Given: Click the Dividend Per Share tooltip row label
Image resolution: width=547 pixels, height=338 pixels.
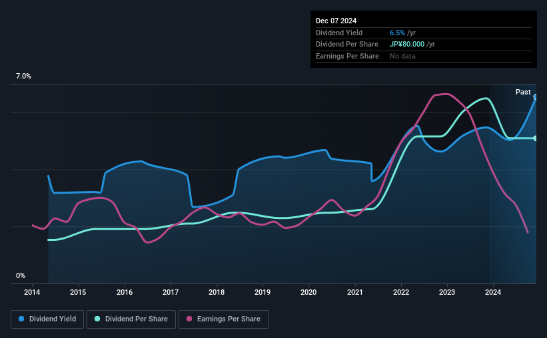Looking at the screenshot, I should coord(346,45).
